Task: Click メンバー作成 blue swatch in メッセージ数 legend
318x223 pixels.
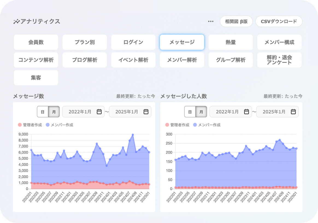Action: 48,125
